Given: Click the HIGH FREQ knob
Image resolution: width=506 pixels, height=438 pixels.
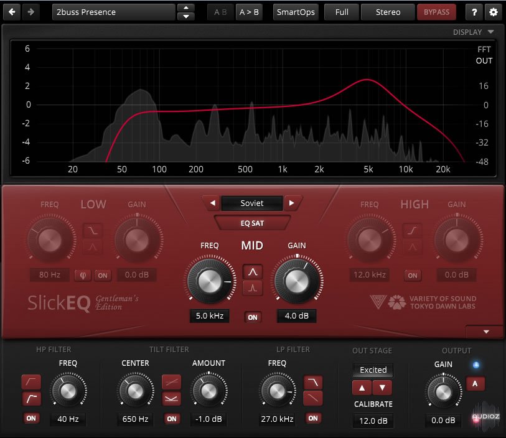Looking at the screenshot, I should pos(370,240).
